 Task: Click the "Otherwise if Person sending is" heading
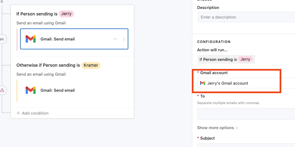click(x=48, y=65)
